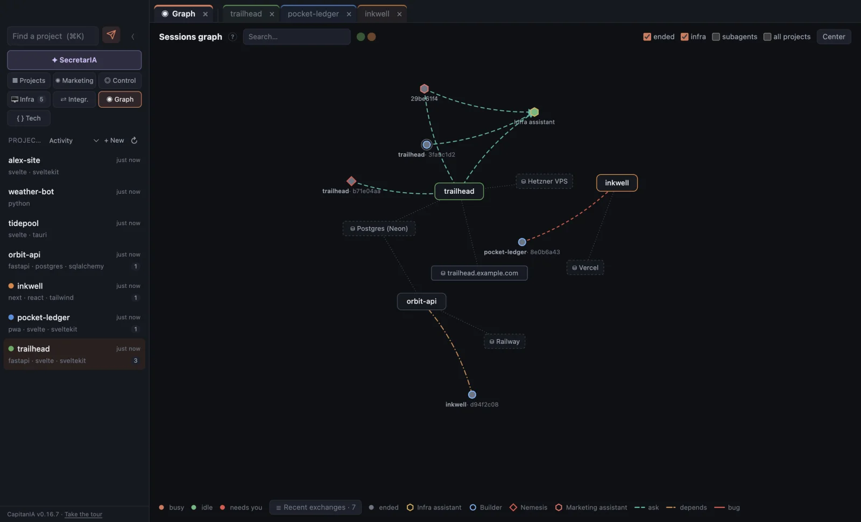Click the orange status filter dot
The width and height of the screenshot is (861, 522).
click(x=371, y=37)
